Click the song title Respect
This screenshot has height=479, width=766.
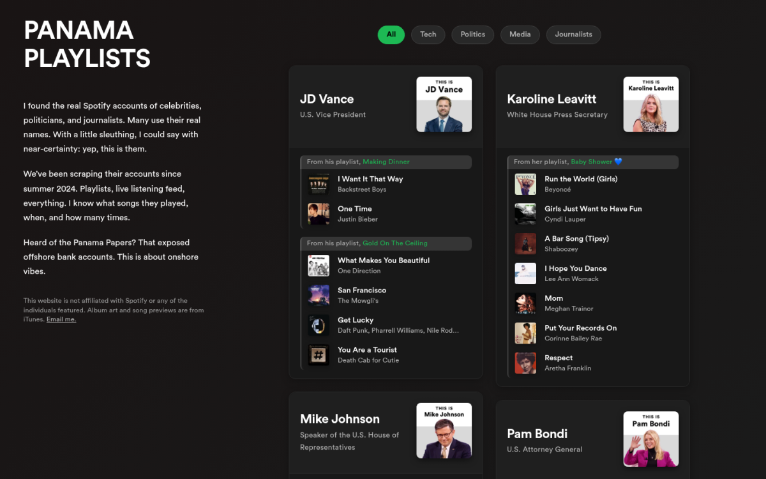(x=559, y=358)
